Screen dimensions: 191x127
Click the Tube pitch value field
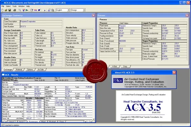tap(57, 43)
